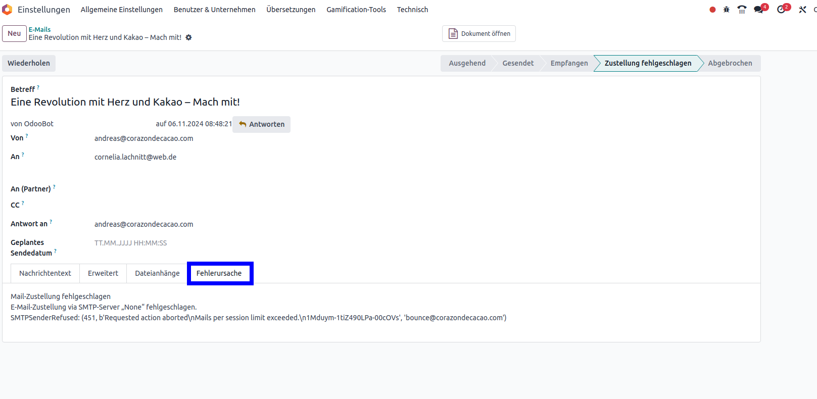Open the debug bug icon menu

pyautogui.click(x=727, y=10)
